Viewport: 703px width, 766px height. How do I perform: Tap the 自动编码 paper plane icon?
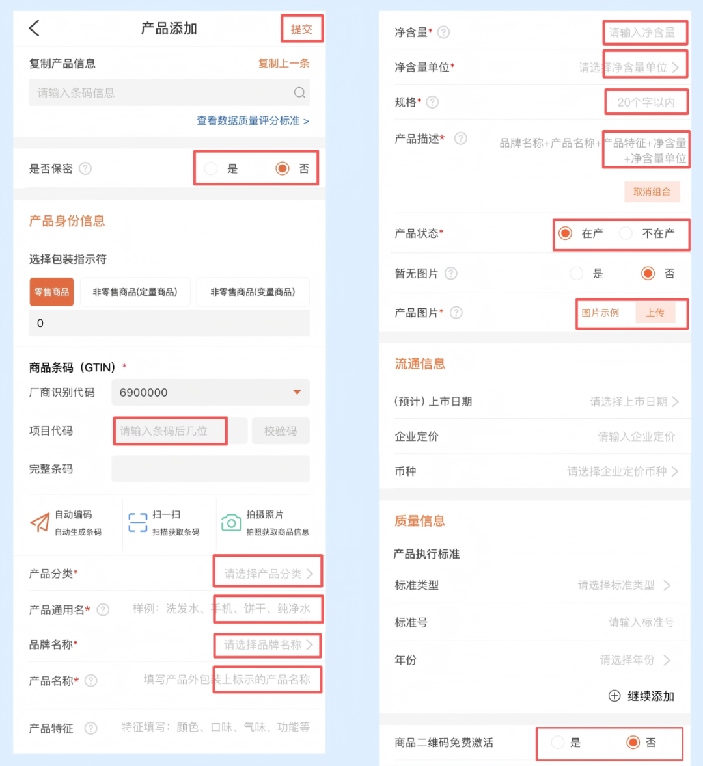pyautogui.click(x=40, y=523)
